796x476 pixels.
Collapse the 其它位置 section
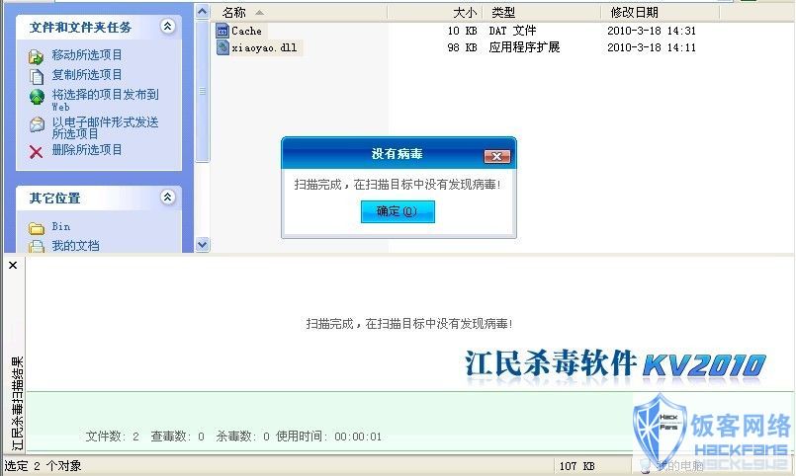[167, 197]
